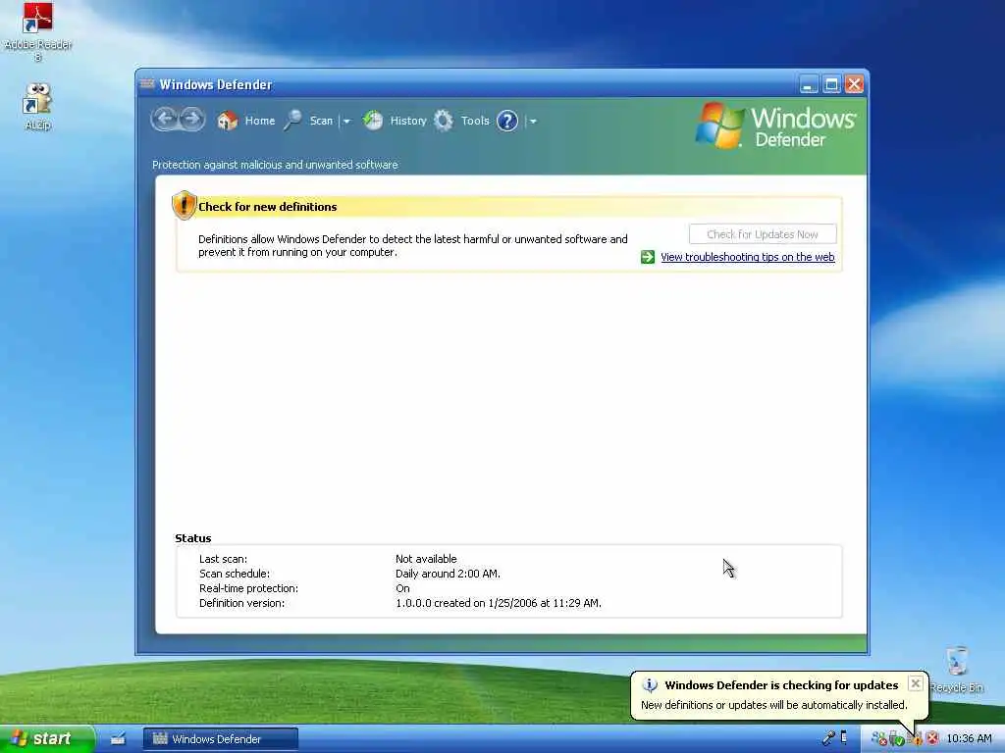Viewport: 1005px width, 753px height.
Task: Open View troubleshooting tips on the web
Action: 747,257
